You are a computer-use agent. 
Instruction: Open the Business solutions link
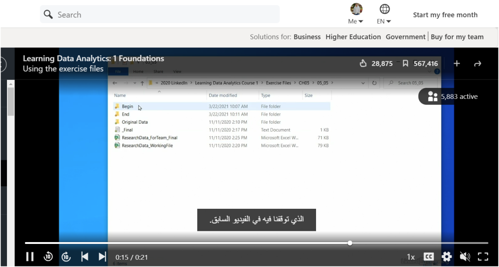click(307, 37)
